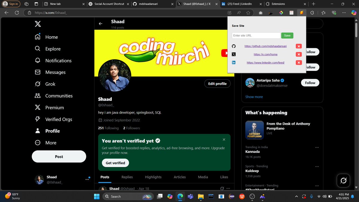Click the Edit profile button
This screenshot has width=359, height=202.
click(x=217, y=83)
